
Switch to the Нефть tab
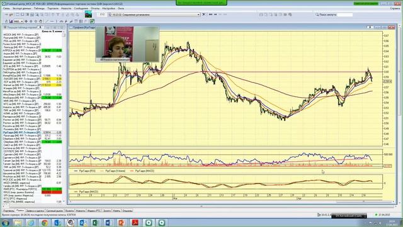116,211
